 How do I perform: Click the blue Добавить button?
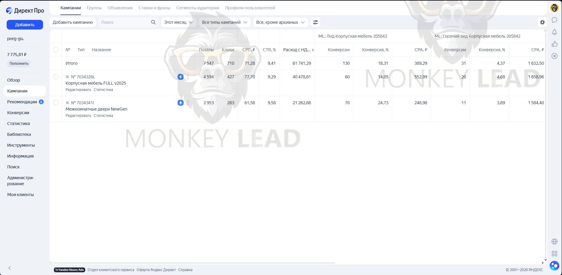pos(25,25)
